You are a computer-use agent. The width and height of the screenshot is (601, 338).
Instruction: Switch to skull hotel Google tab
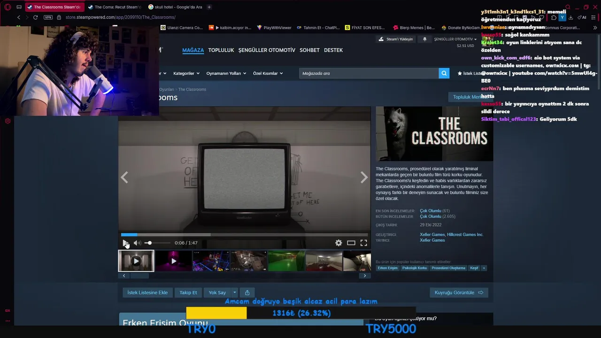tap(176, 7)
